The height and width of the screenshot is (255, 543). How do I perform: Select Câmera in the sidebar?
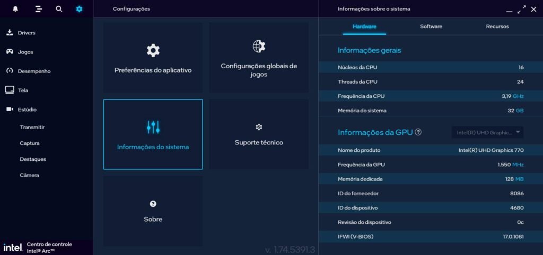tap(29, 175)
